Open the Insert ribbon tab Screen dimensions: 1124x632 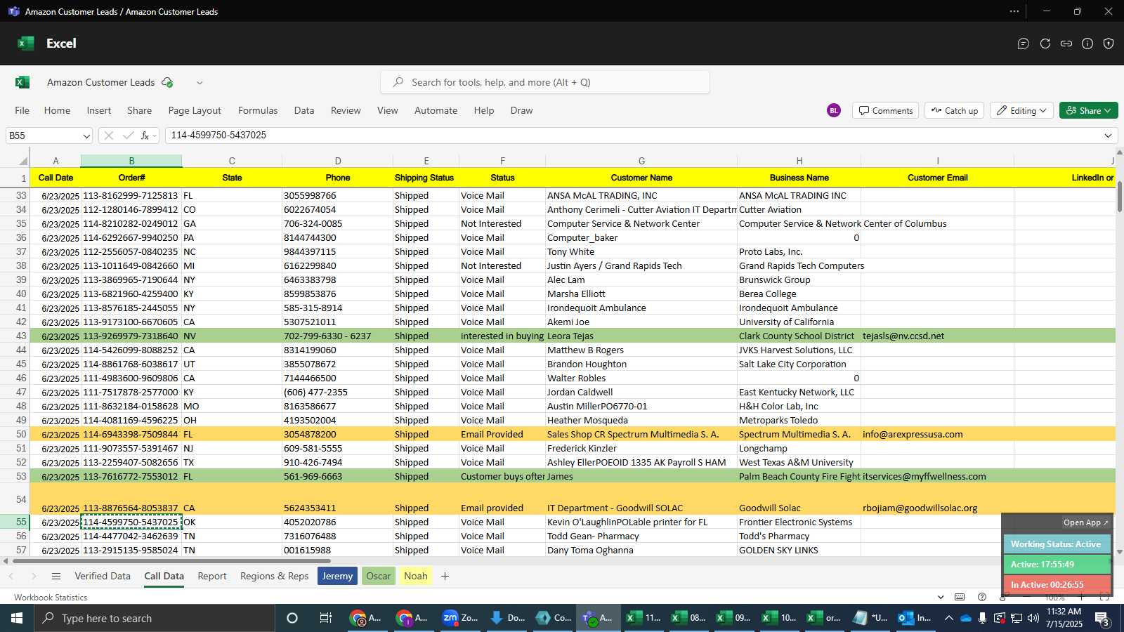click(x=99, y=110)
